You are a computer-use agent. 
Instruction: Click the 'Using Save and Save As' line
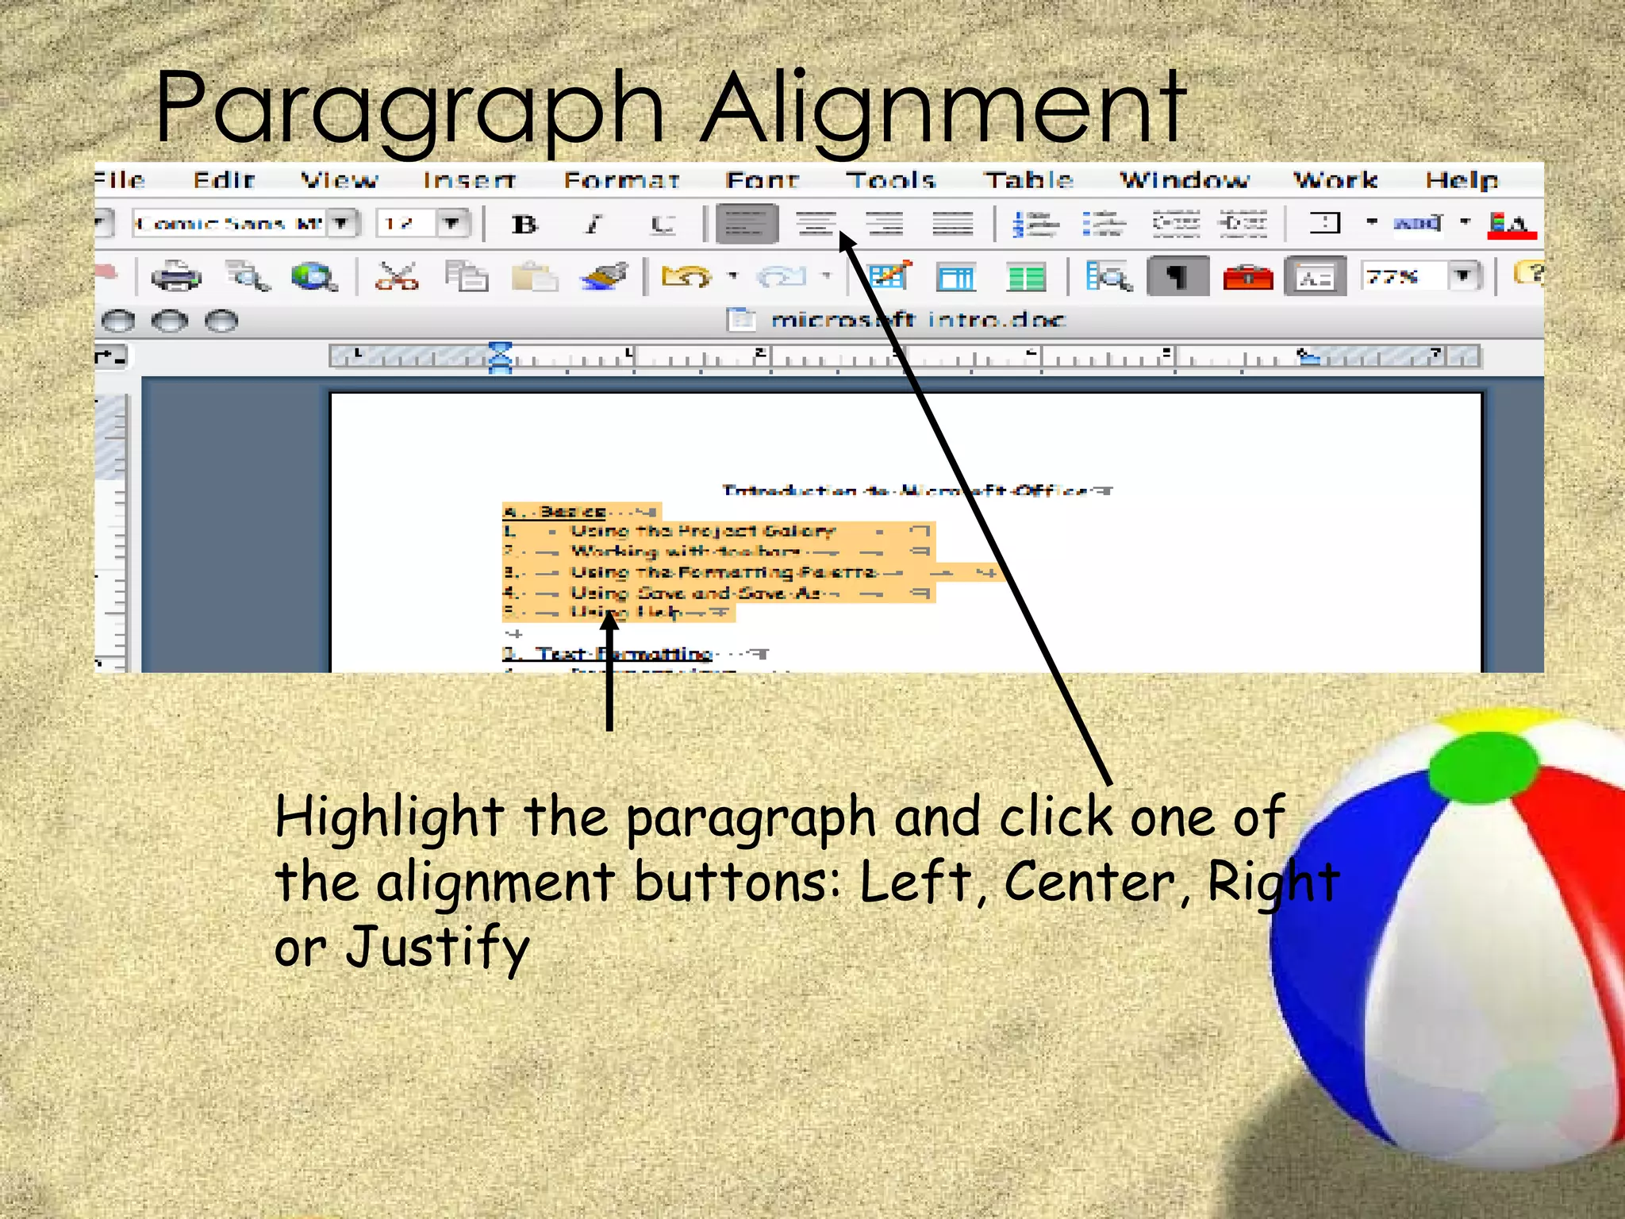click(x=697, y=593)
